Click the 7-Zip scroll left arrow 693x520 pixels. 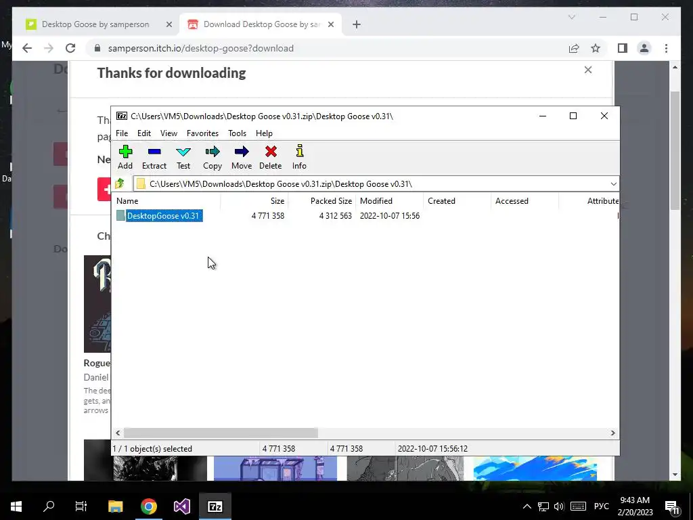tap(118, 433)
